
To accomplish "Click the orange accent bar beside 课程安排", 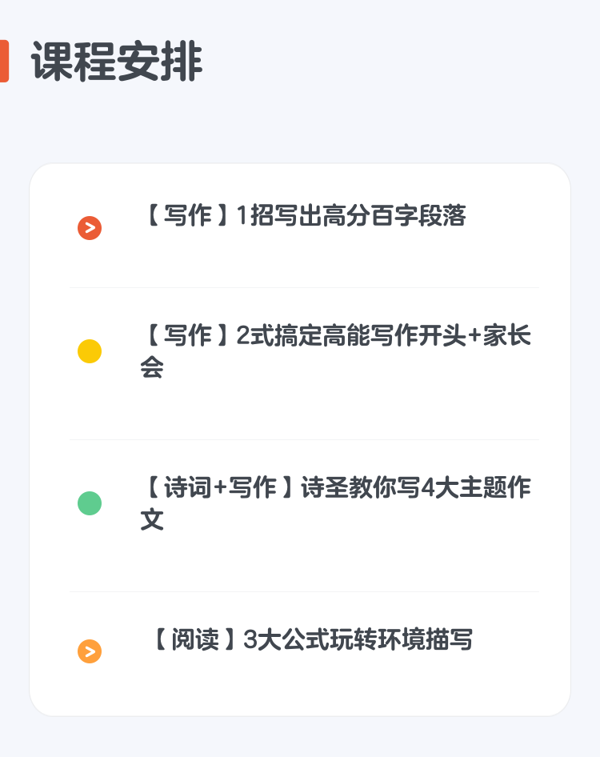I will (x=4, y=62).
